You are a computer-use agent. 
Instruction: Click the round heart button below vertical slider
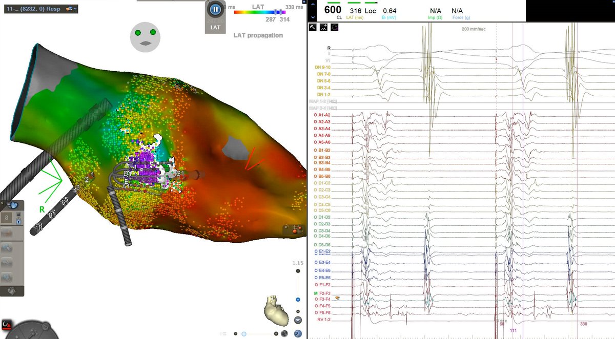[298, 321]
